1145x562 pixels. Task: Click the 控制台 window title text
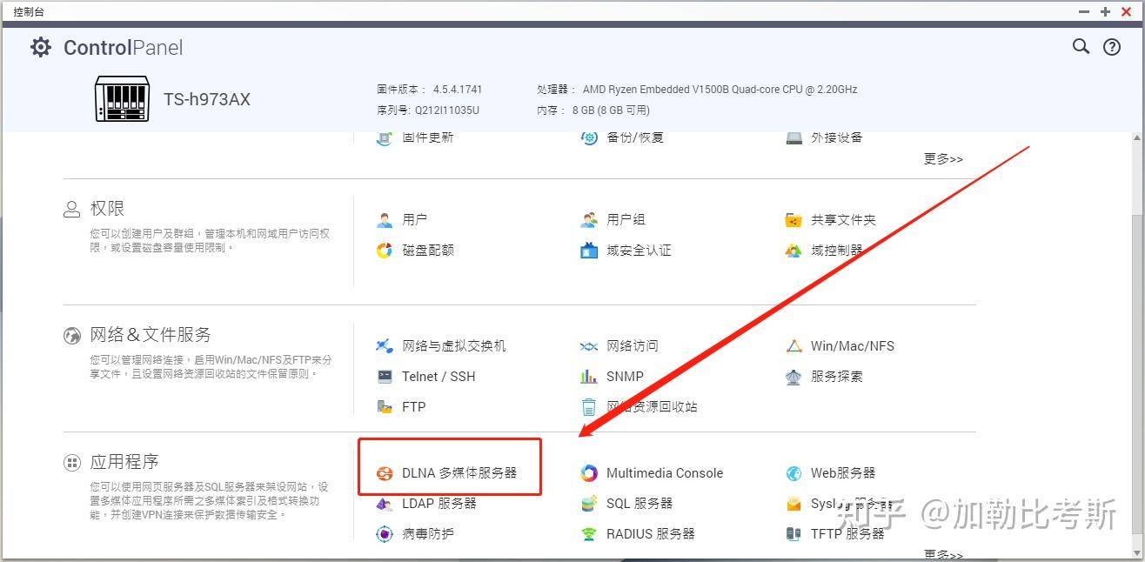29,11
